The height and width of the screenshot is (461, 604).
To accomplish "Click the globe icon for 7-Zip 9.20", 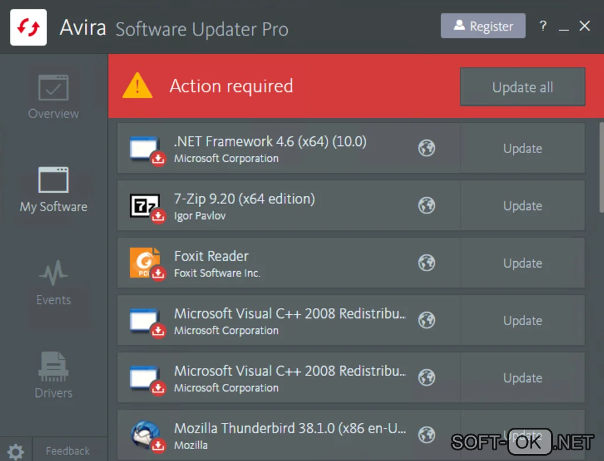I will [x=427, y=205].
